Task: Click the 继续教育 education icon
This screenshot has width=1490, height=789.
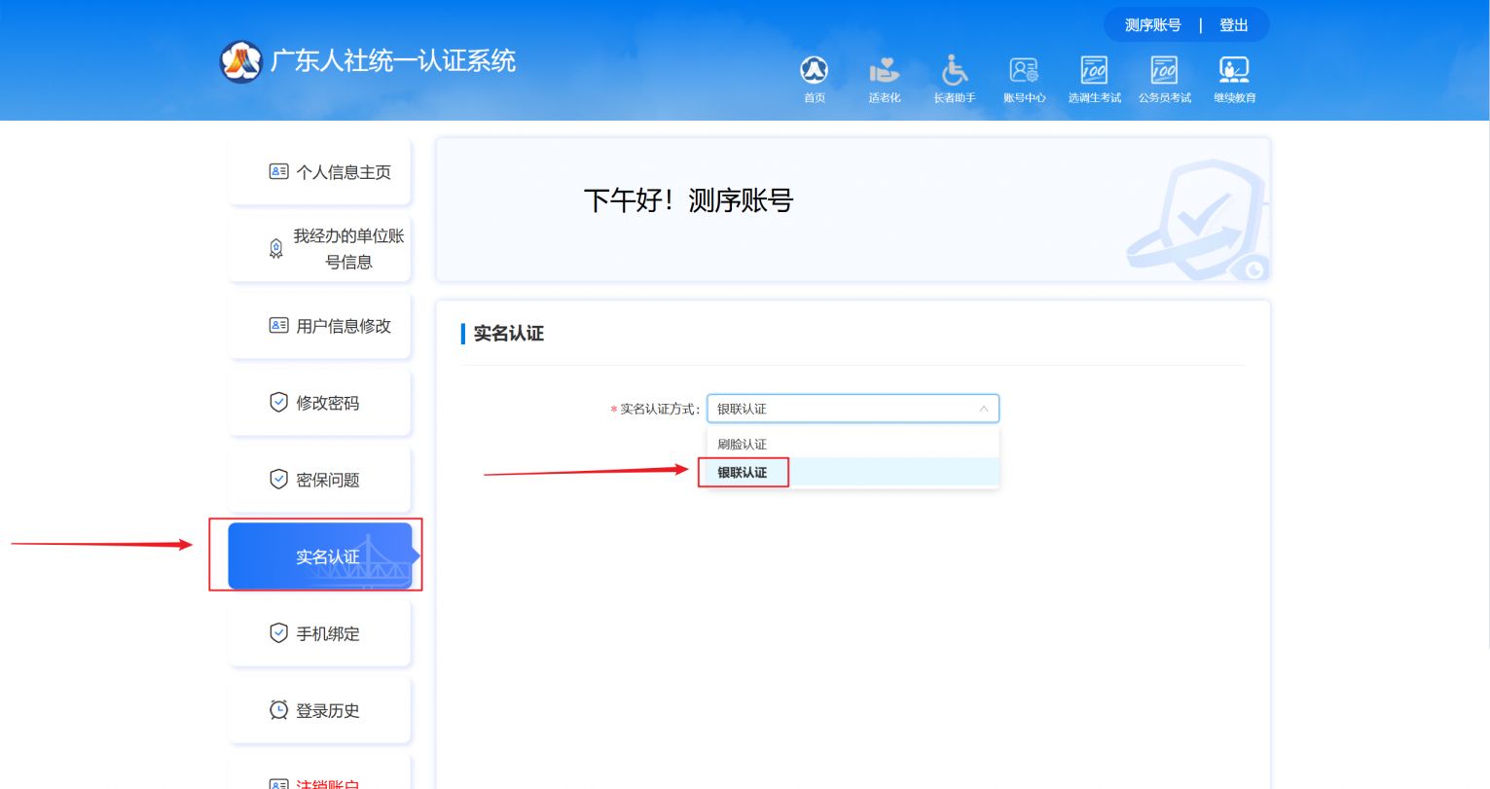Action: pyautogui.click(x=1234, y=71)
